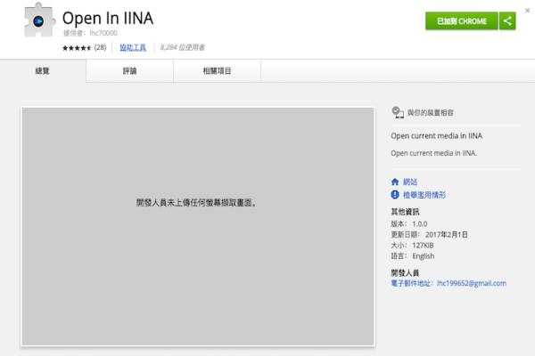The width and height of the screenshot is (535, 356).
Task: Click the size 127KiB value
Action: click(x=423, y=246)
